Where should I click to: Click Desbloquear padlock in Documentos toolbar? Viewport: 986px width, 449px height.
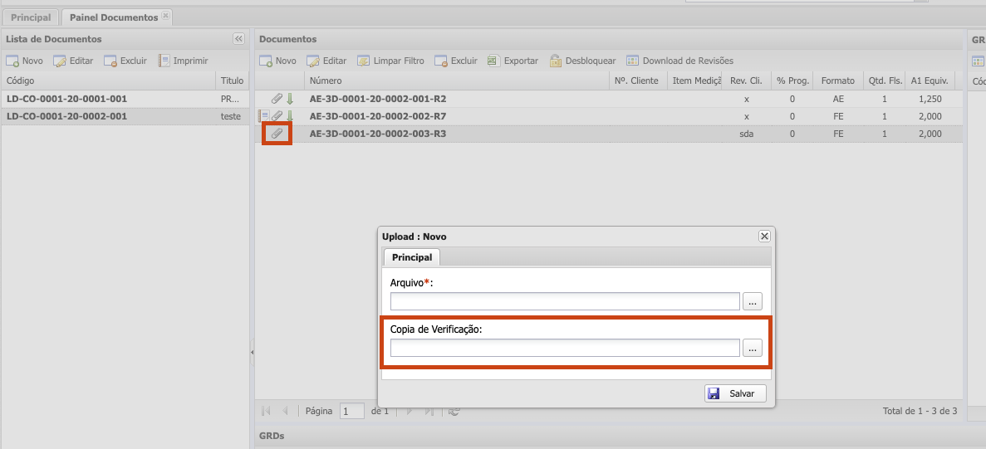coord(582,61)
